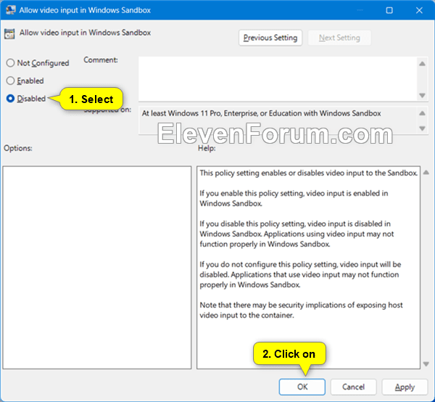Viewport: 435px width, 402px height.
Task: Click the 'Options:' label
Action: click(18, 148)
